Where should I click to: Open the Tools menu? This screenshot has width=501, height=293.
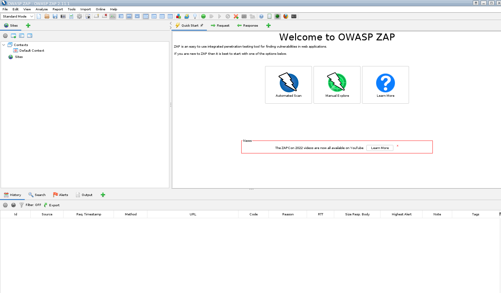pos(72,9)
